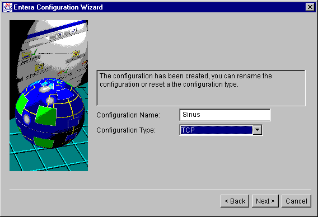Click the 'Entera Configuration Wizard' title text

[x=58, y=7]
